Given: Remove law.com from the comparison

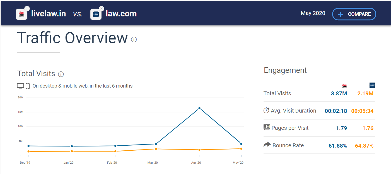Looking at the screenshot, I should [102, 9].
